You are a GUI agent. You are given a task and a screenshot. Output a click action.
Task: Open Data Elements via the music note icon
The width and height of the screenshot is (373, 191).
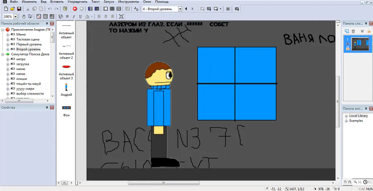coord(136,9)
